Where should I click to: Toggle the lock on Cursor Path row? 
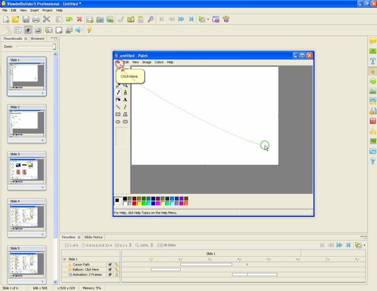click(x=116, y=264)
